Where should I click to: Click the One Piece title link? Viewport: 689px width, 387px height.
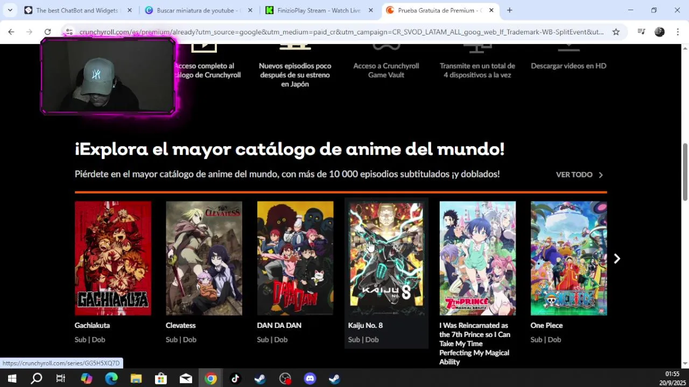coord(546,325)
